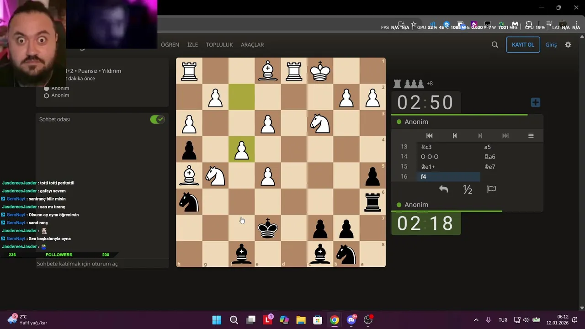Screen dimensions: 585x329
Task: Select move Nc3 in move list
Action: point(449,147)
